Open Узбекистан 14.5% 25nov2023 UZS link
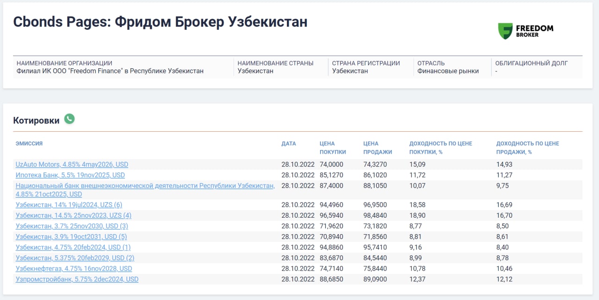Screen dimensions: 599x300 coord(73,215)
